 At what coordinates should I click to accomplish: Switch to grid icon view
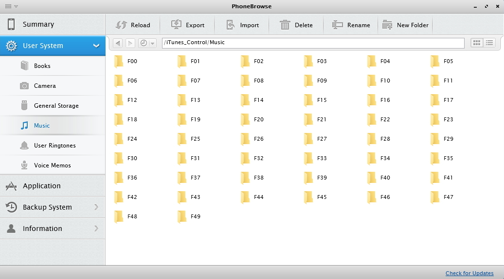[477, 43]
